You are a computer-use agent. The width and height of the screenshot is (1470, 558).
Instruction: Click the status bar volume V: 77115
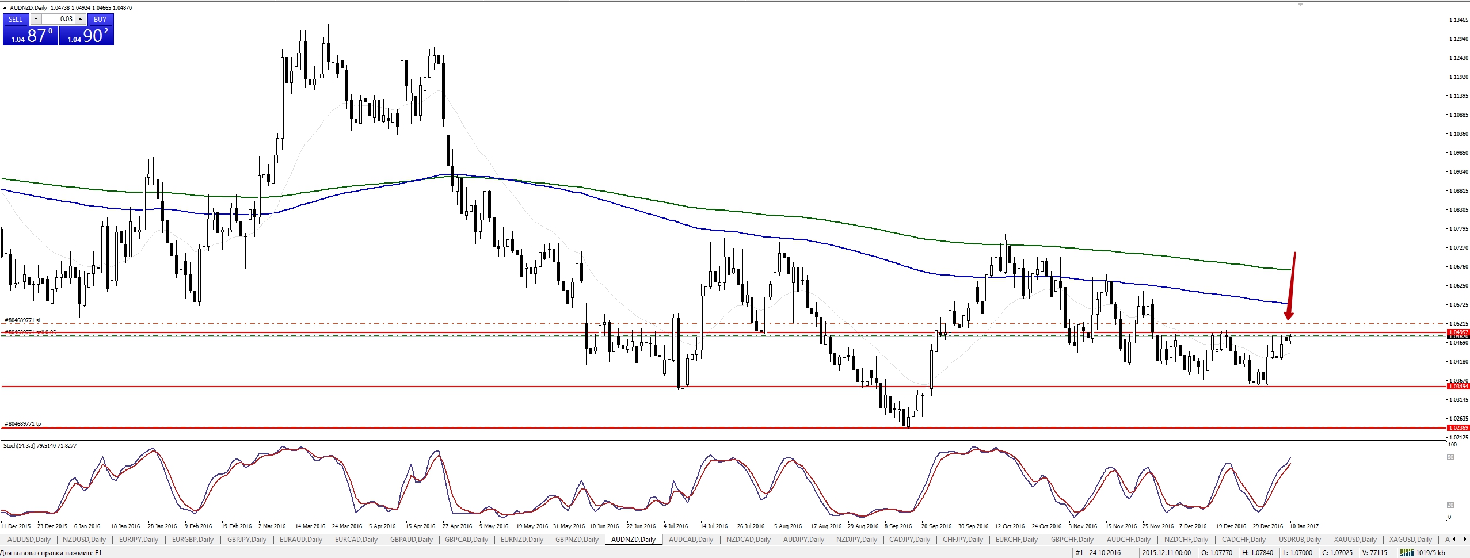coord(1375,553)
